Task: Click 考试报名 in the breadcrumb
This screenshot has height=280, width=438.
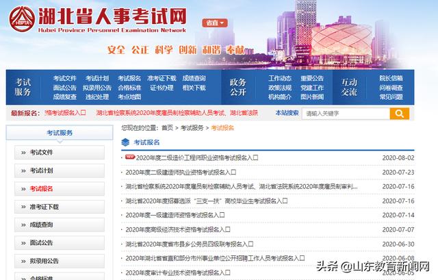Action: click(x=222, y=128)
